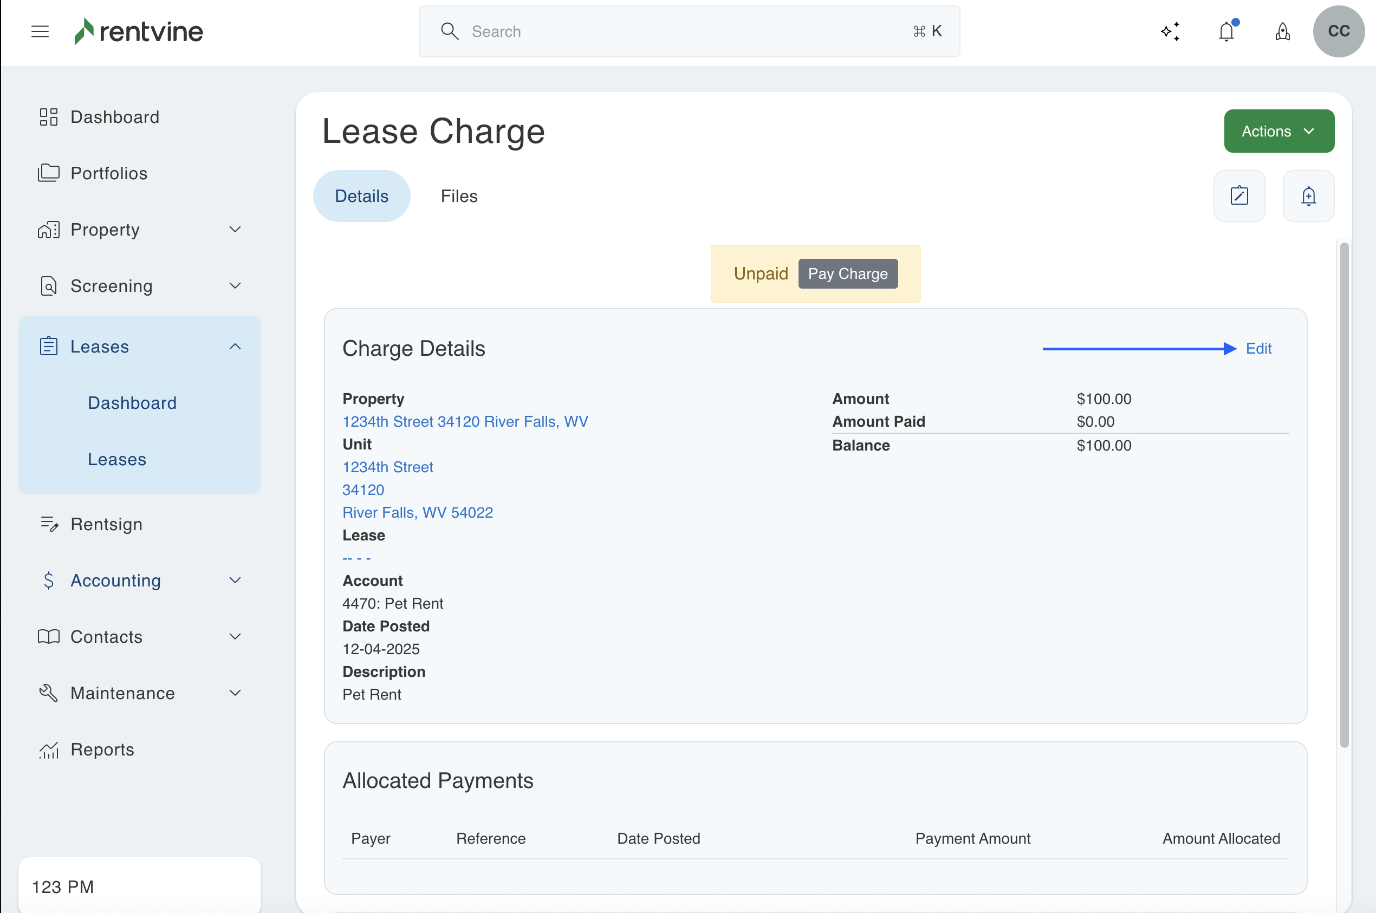Open the AI sparkle assistant icon
This screenshot has height=913, width=1376.
pos(1170,31)
